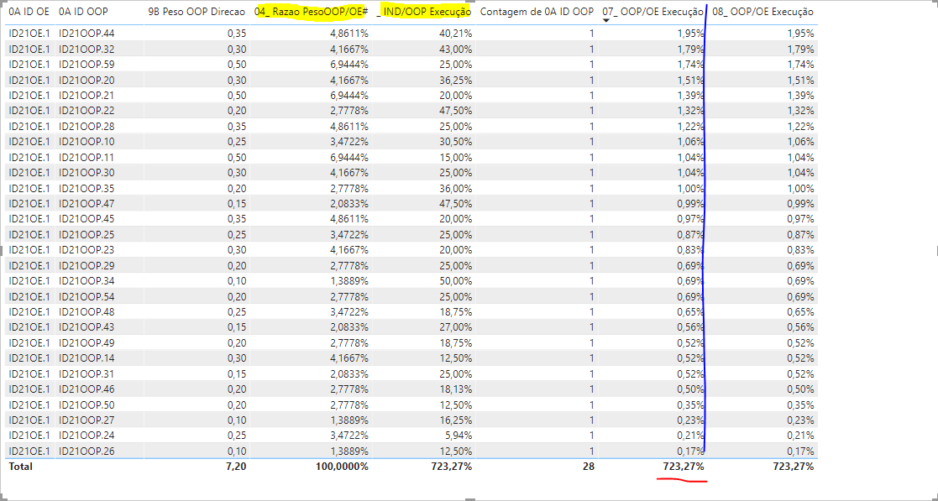
Task: Sort by the 0A ID OOP column header
Action: [83, 12]
